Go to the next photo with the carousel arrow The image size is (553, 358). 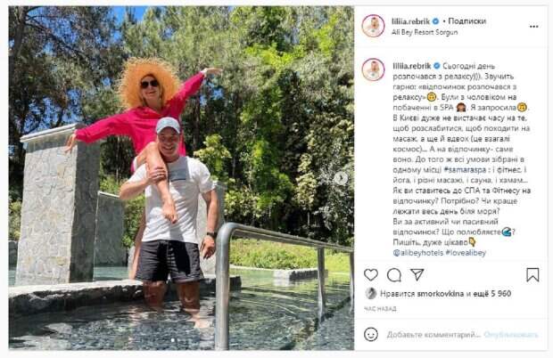coord(341,178)
